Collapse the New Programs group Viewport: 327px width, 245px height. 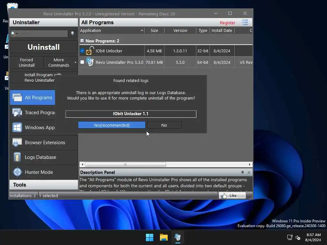tap(82, 41)
